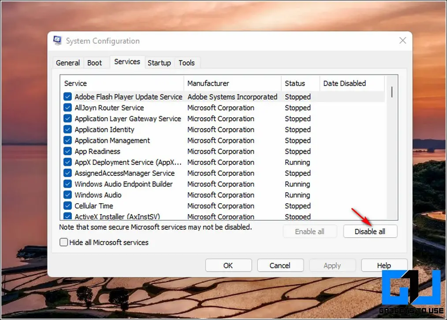This screenshot has width=447, height=320.
Task: Uncheck the Cellular Time service
Action: [x=67, y=206]
